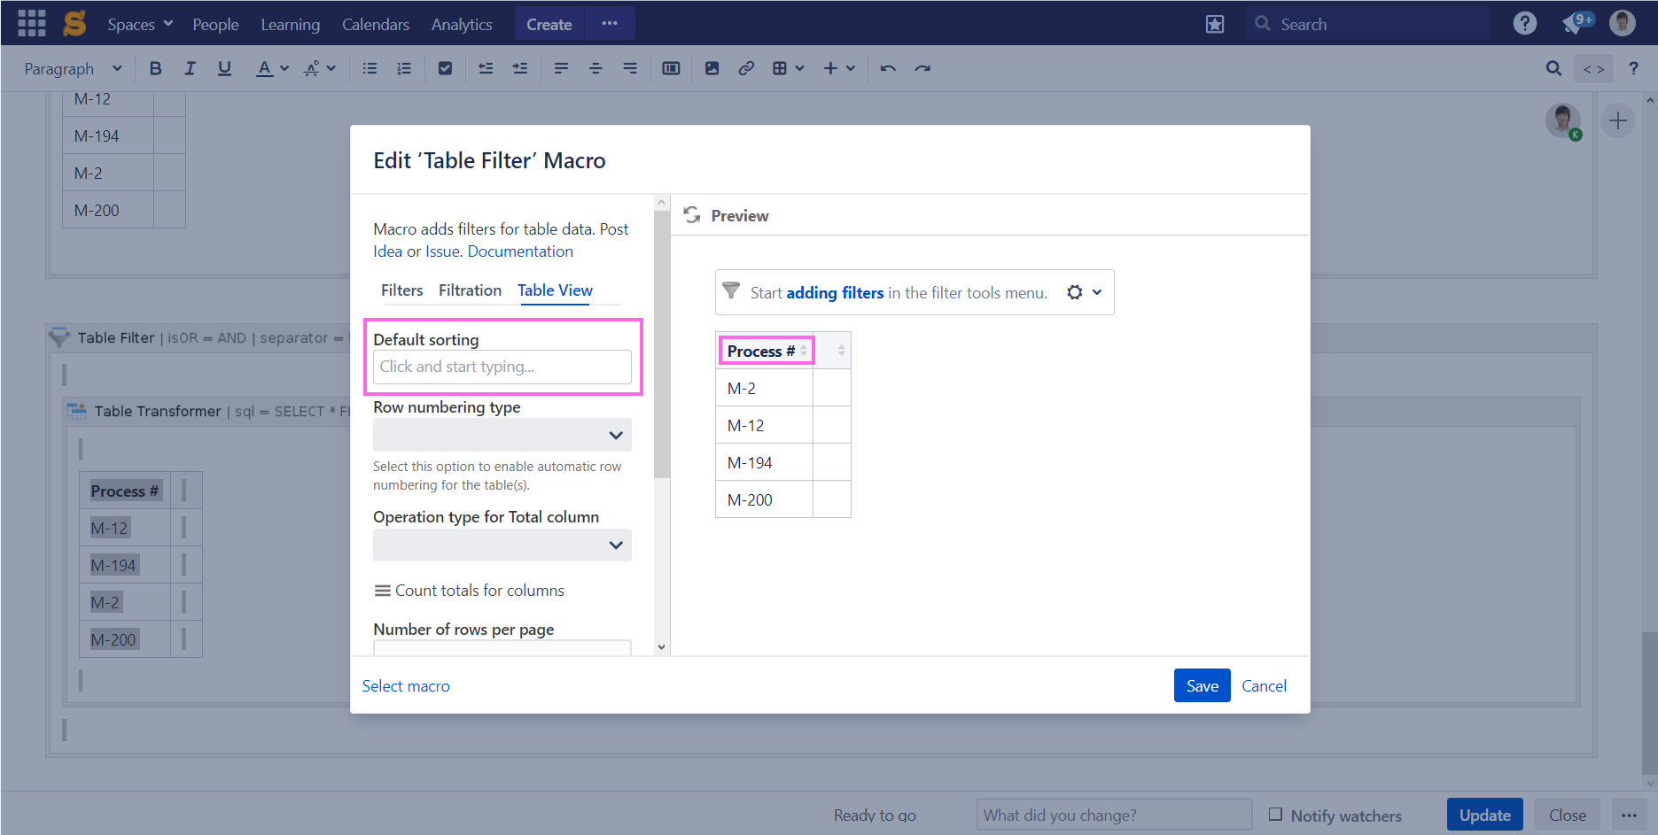Open the macro Documentation link
This screenshot has width=1658, height=835.
click(519, 251)
